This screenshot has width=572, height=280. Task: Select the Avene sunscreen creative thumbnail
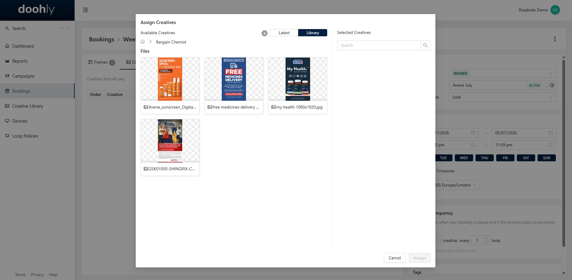170,79
